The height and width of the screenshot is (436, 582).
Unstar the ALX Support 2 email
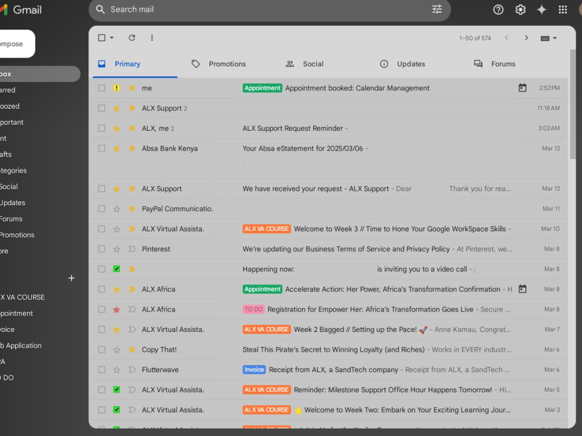[x=116, y=108]
